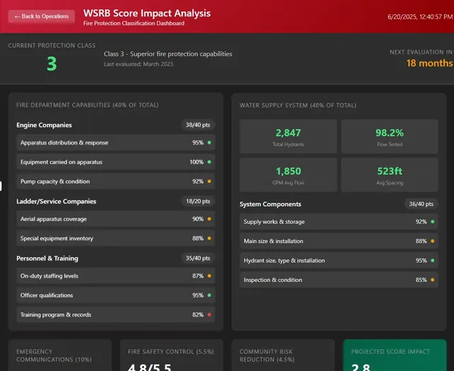Image resolution: width=454 pixels, height=371 pixels.
Task: Click the Personnel & Training section heading
Action: click(x=48, y=258)
